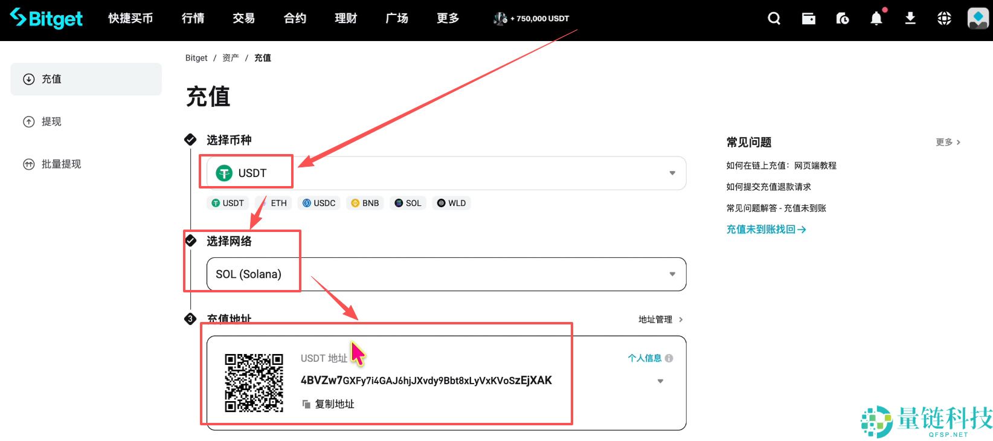Click the network dropdown arrow

point(672,274)
